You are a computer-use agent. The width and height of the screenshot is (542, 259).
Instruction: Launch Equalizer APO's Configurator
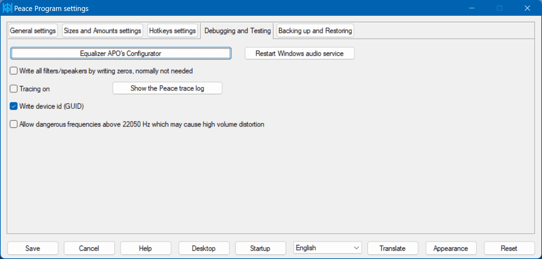121,53
